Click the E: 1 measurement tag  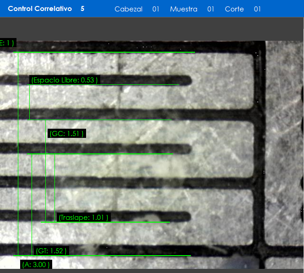click(x=7, y=43)
